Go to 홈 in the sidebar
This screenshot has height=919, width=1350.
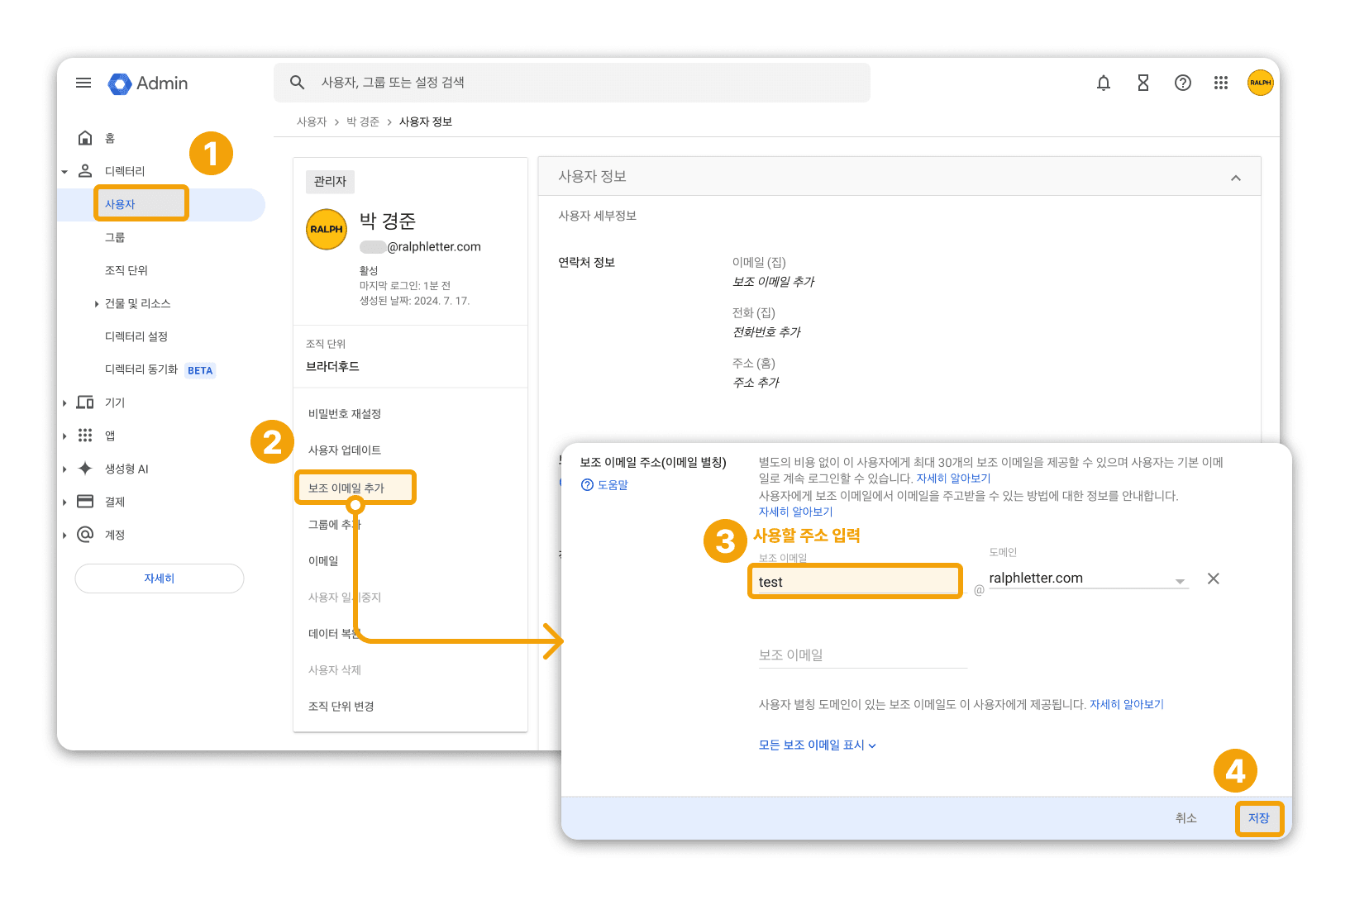[110, 138]
